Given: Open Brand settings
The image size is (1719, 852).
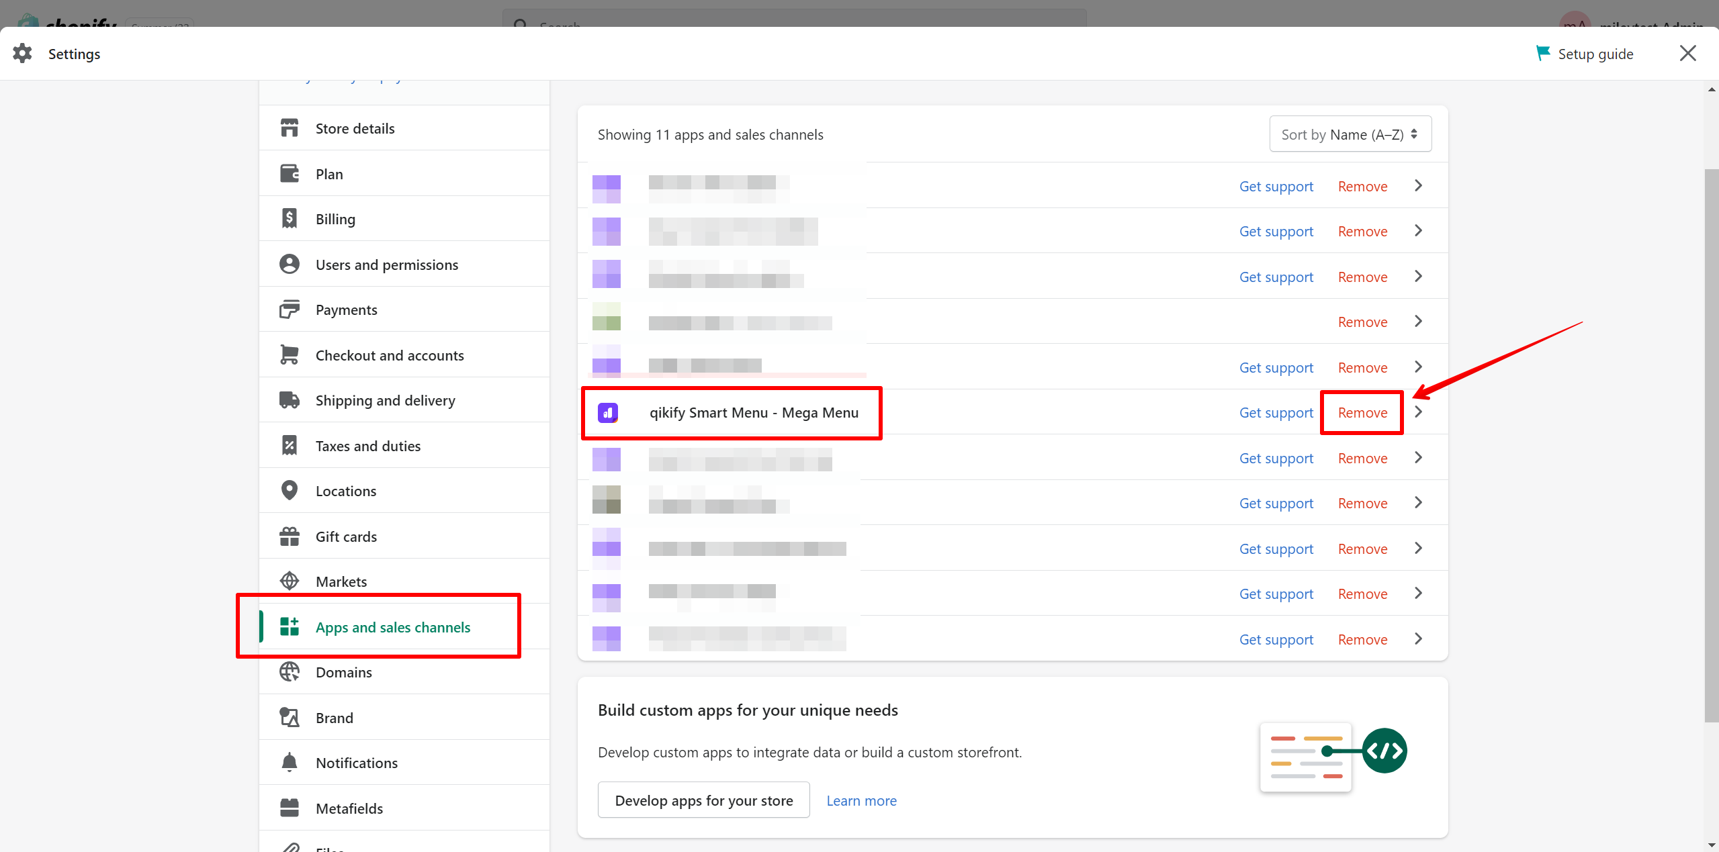Looking at the screenshot, I should pos(404,718).
